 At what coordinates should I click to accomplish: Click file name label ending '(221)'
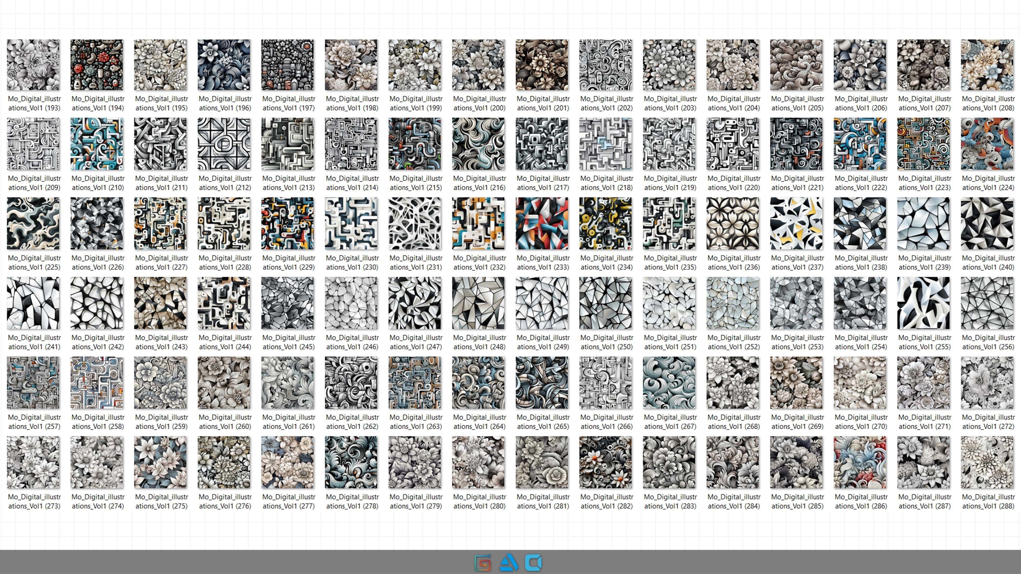797,183
